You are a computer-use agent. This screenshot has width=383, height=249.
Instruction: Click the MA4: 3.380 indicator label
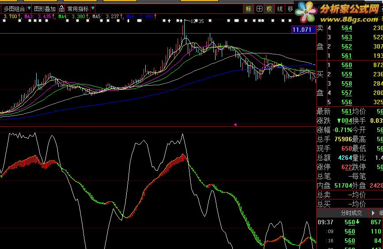[x=72, y=16]
